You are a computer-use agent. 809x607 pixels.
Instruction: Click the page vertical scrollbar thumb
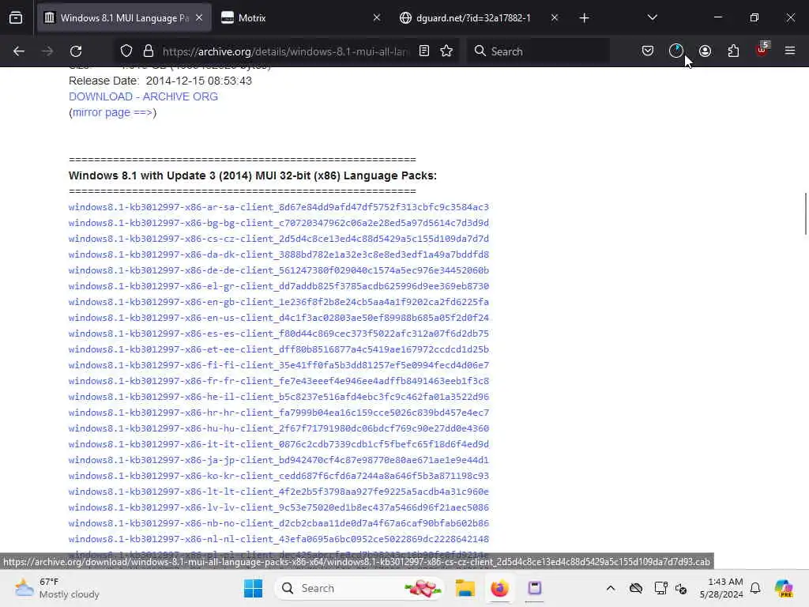(806, 213)
